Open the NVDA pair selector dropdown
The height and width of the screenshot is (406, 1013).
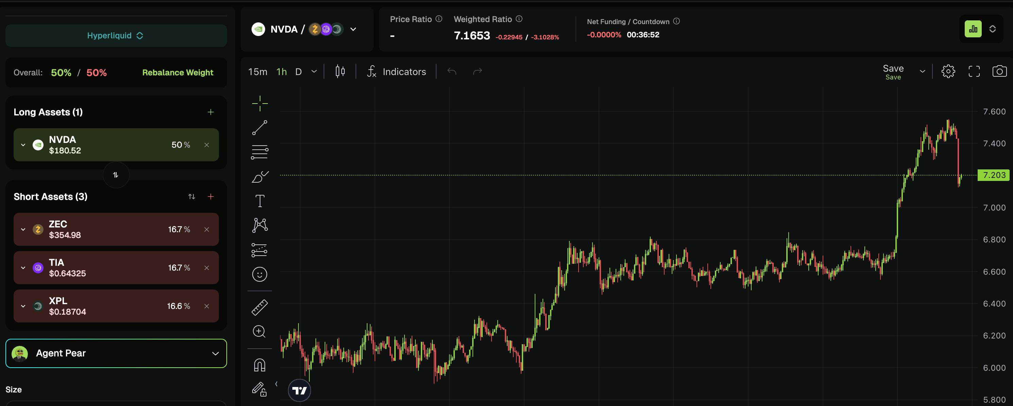353,30
